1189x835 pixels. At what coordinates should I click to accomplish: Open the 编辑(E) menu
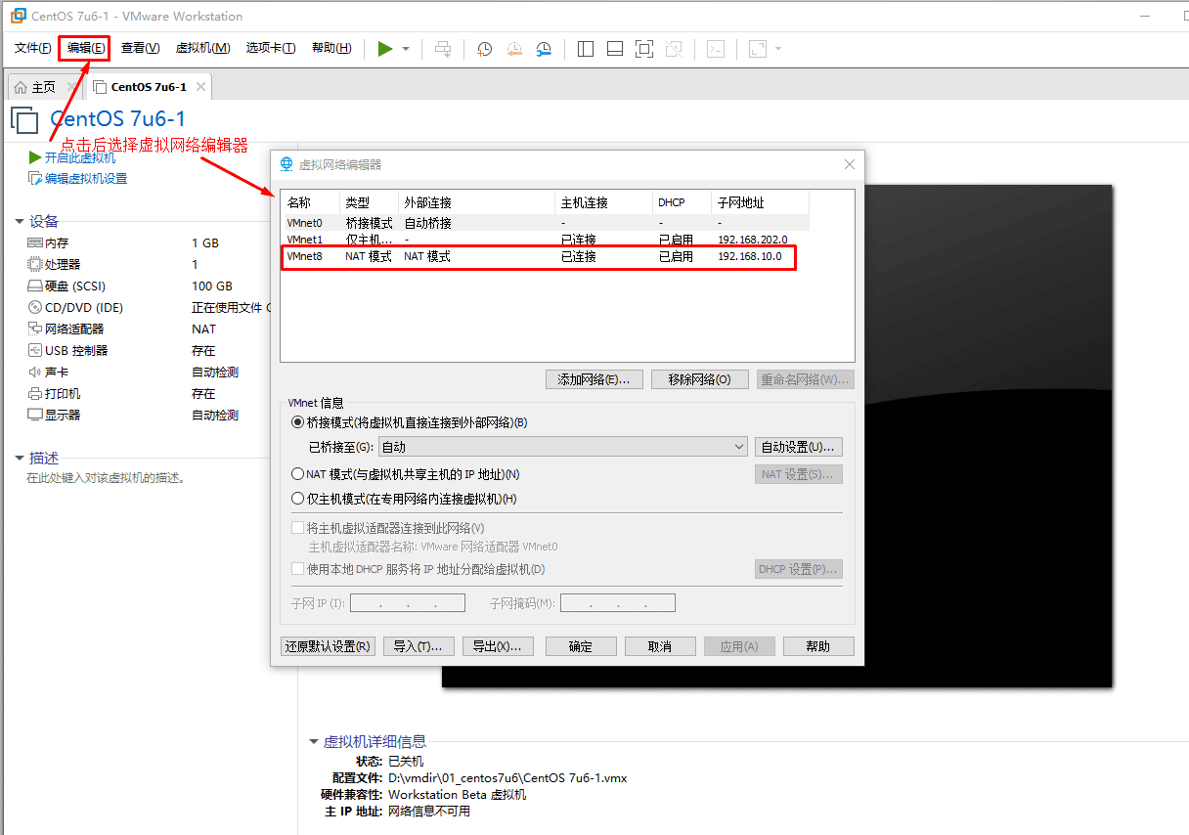85,48
